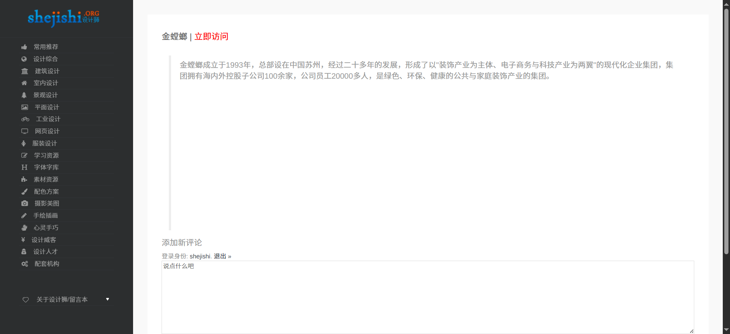Click the gears icon beside 配套机构
This screenshot has width=730, height=334.
click(25, 264)
